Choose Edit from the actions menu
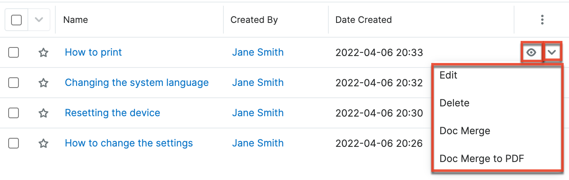Viewport: 569px width, 180px height. point(448,75)
